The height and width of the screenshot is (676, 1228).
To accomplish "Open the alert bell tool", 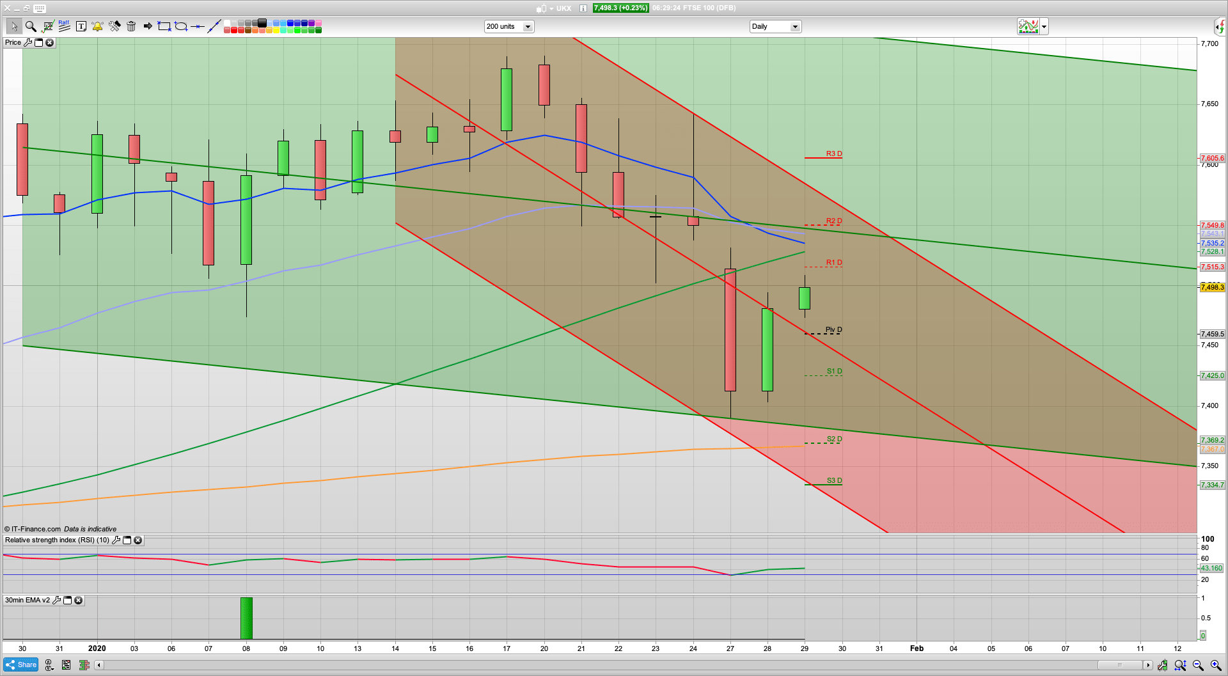I will click(97, 26).
